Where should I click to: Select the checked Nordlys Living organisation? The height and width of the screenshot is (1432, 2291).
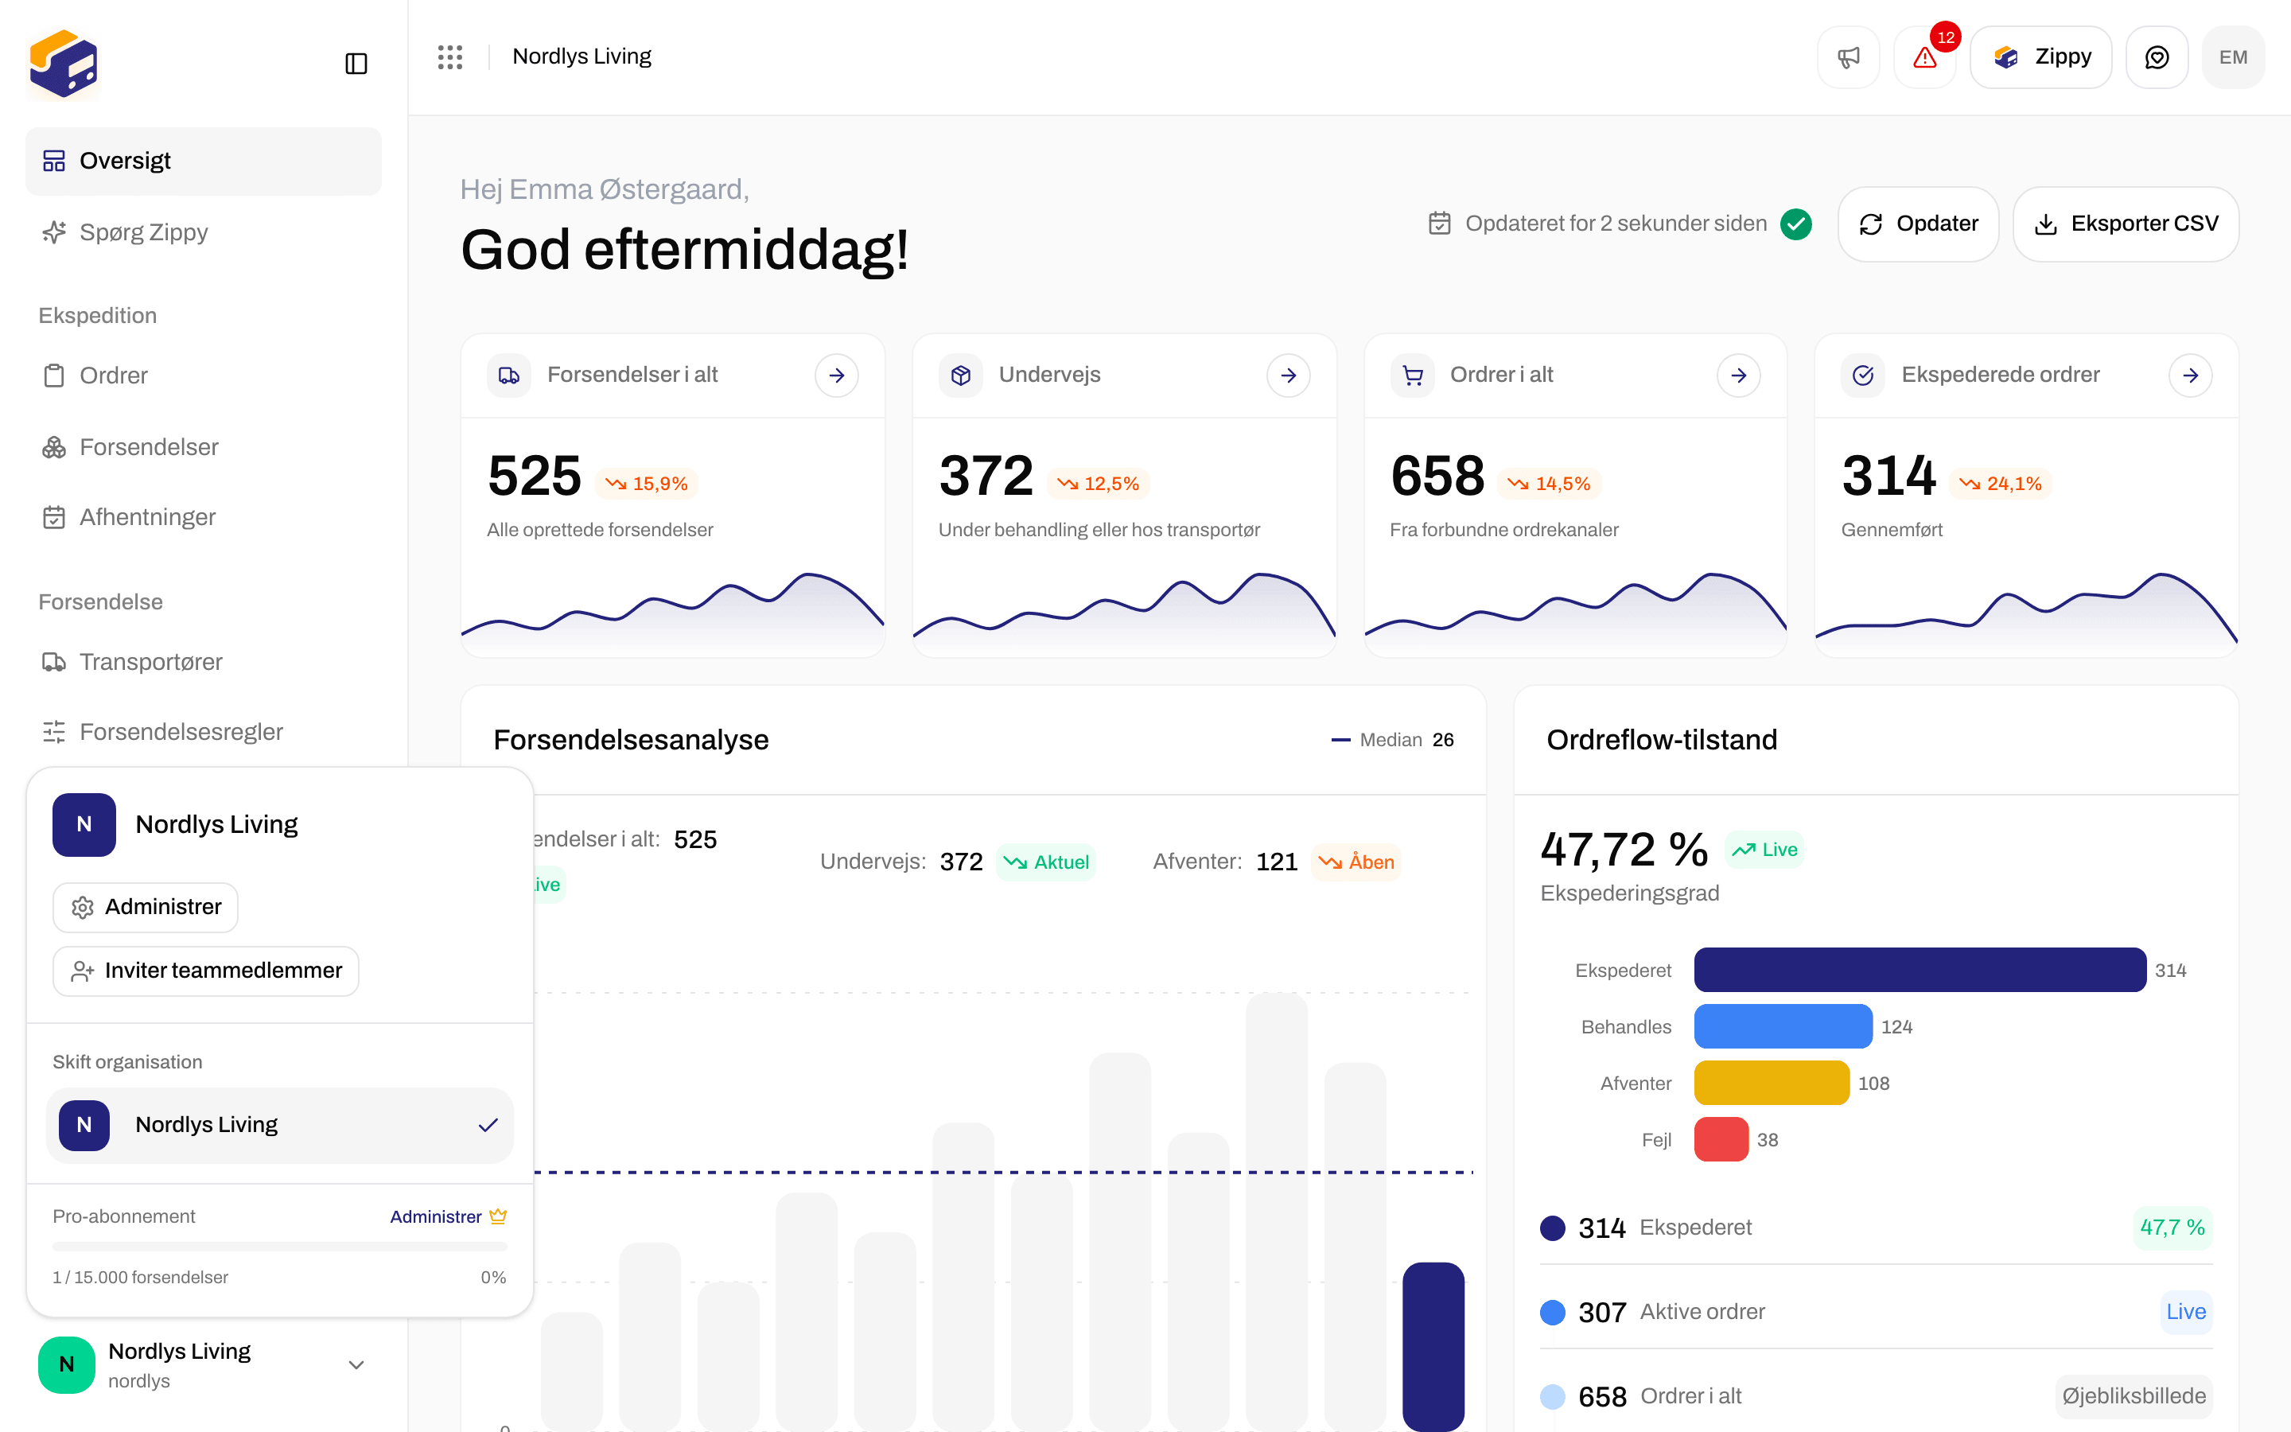click(x=280, y=1124)
